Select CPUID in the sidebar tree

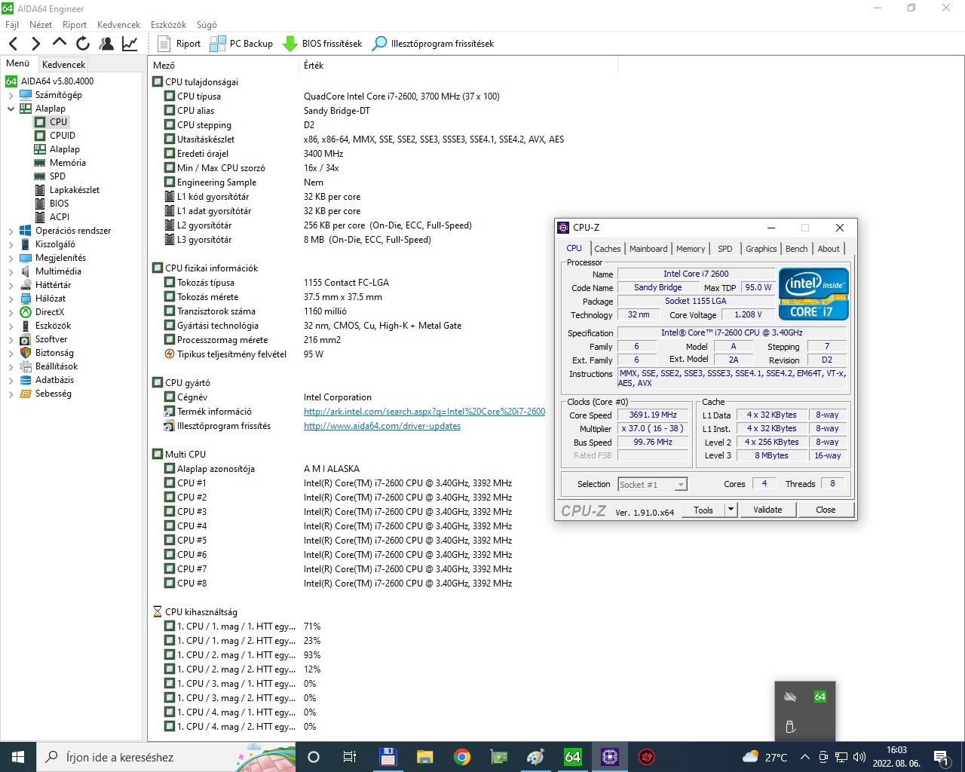tap(62, 136)
